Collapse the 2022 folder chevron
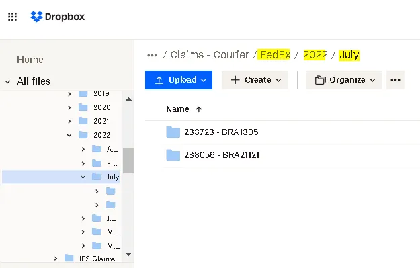Screen dimensions: 420x268 69,135
